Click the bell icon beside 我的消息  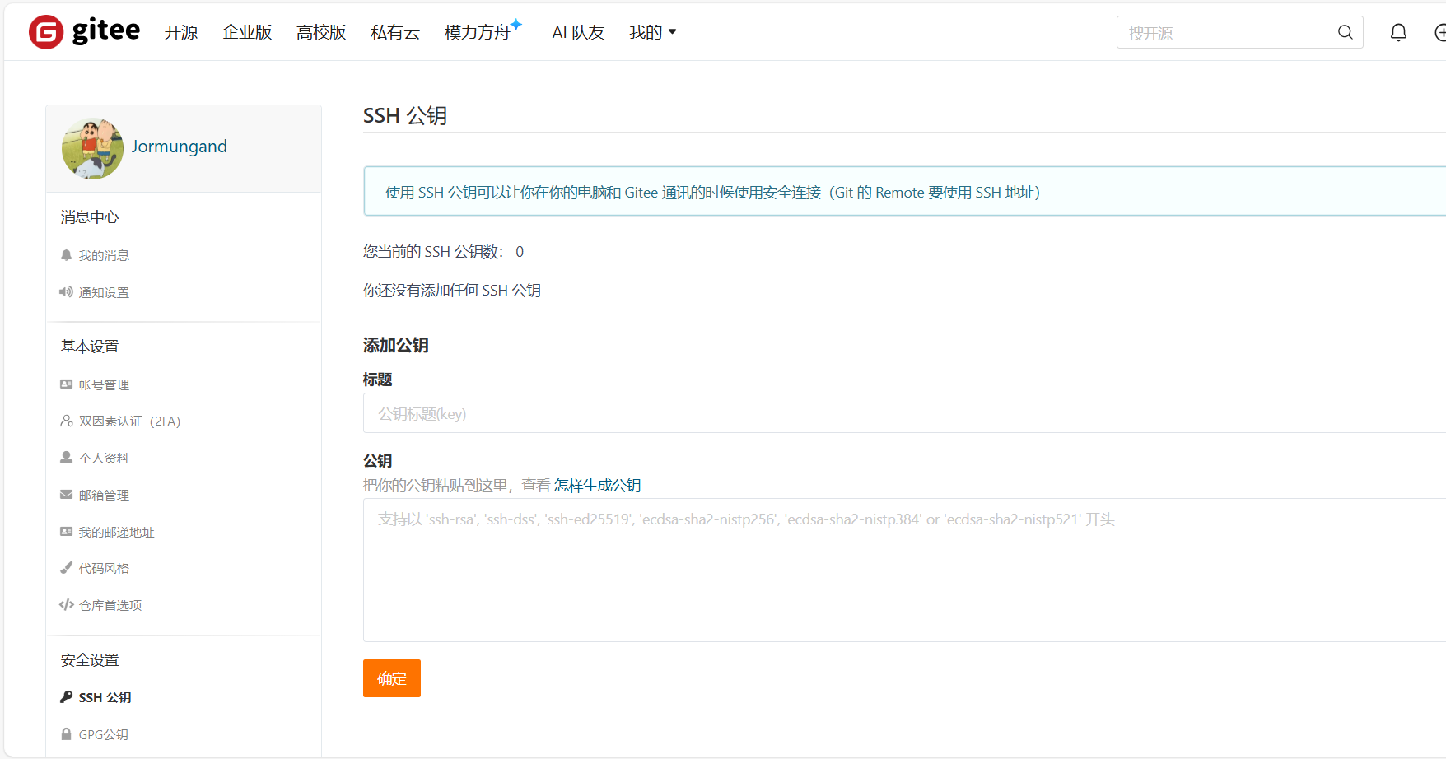coord(66,255)
